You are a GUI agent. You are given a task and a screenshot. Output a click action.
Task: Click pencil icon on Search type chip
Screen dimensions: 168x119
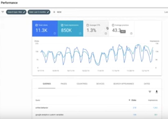(x=24, y=12)
